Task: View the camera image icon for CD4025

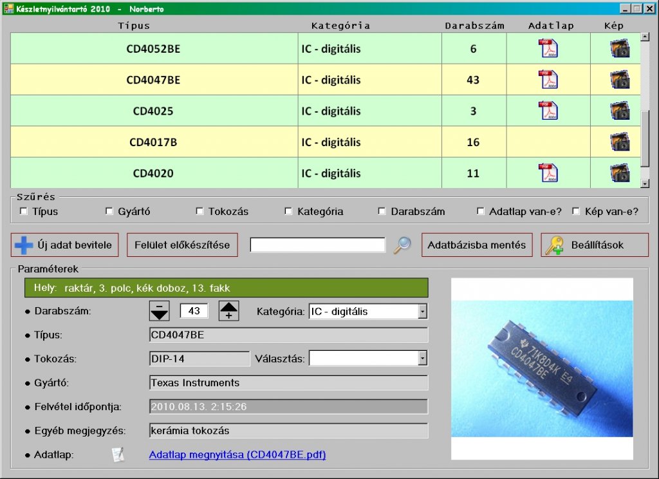Action: [x=620, y=111]
